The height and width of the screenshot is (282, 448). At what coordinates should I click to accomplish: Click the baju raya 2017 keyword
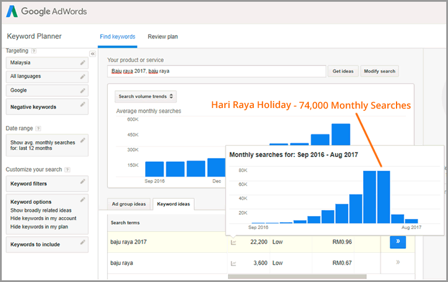click(x=129, y=242)
